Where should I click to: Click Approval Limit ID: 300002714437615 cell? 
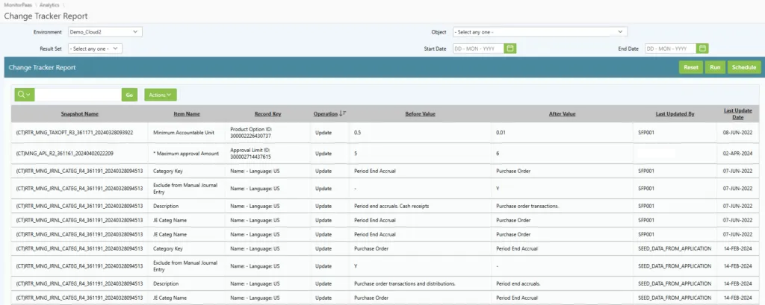pos(251,154)
